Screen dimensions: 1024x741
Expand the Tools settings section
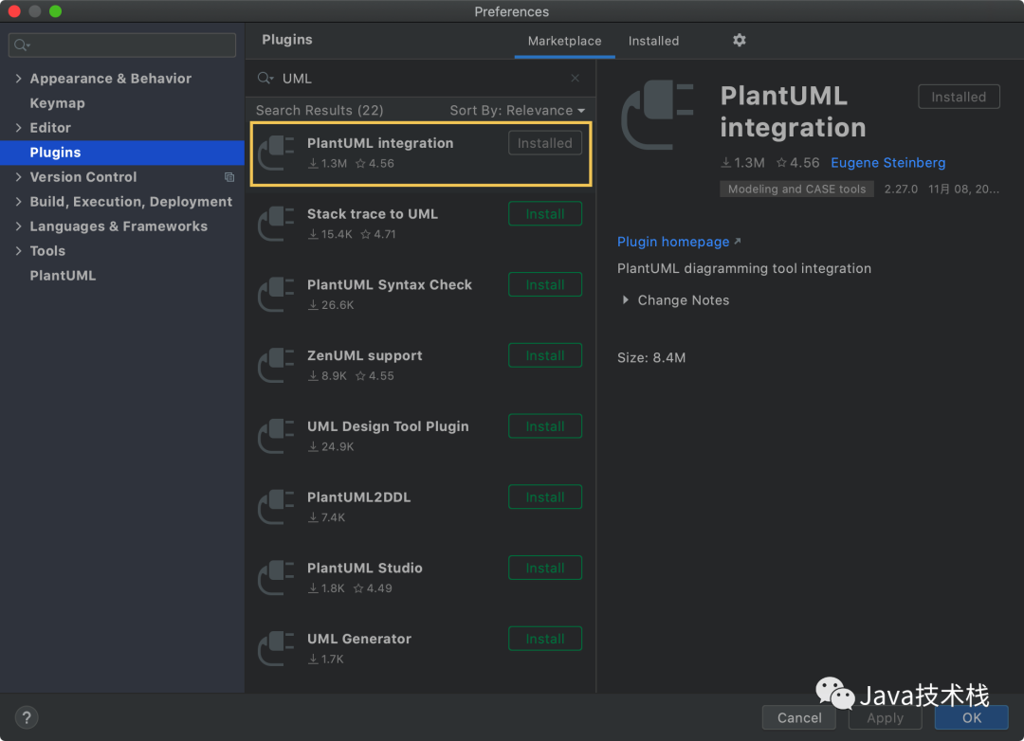18,251
